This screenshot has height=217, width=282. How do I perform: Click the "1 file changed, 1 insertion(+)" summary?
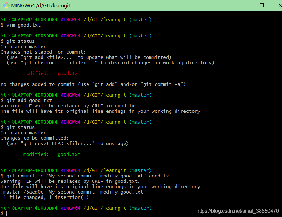pos(46,197)
